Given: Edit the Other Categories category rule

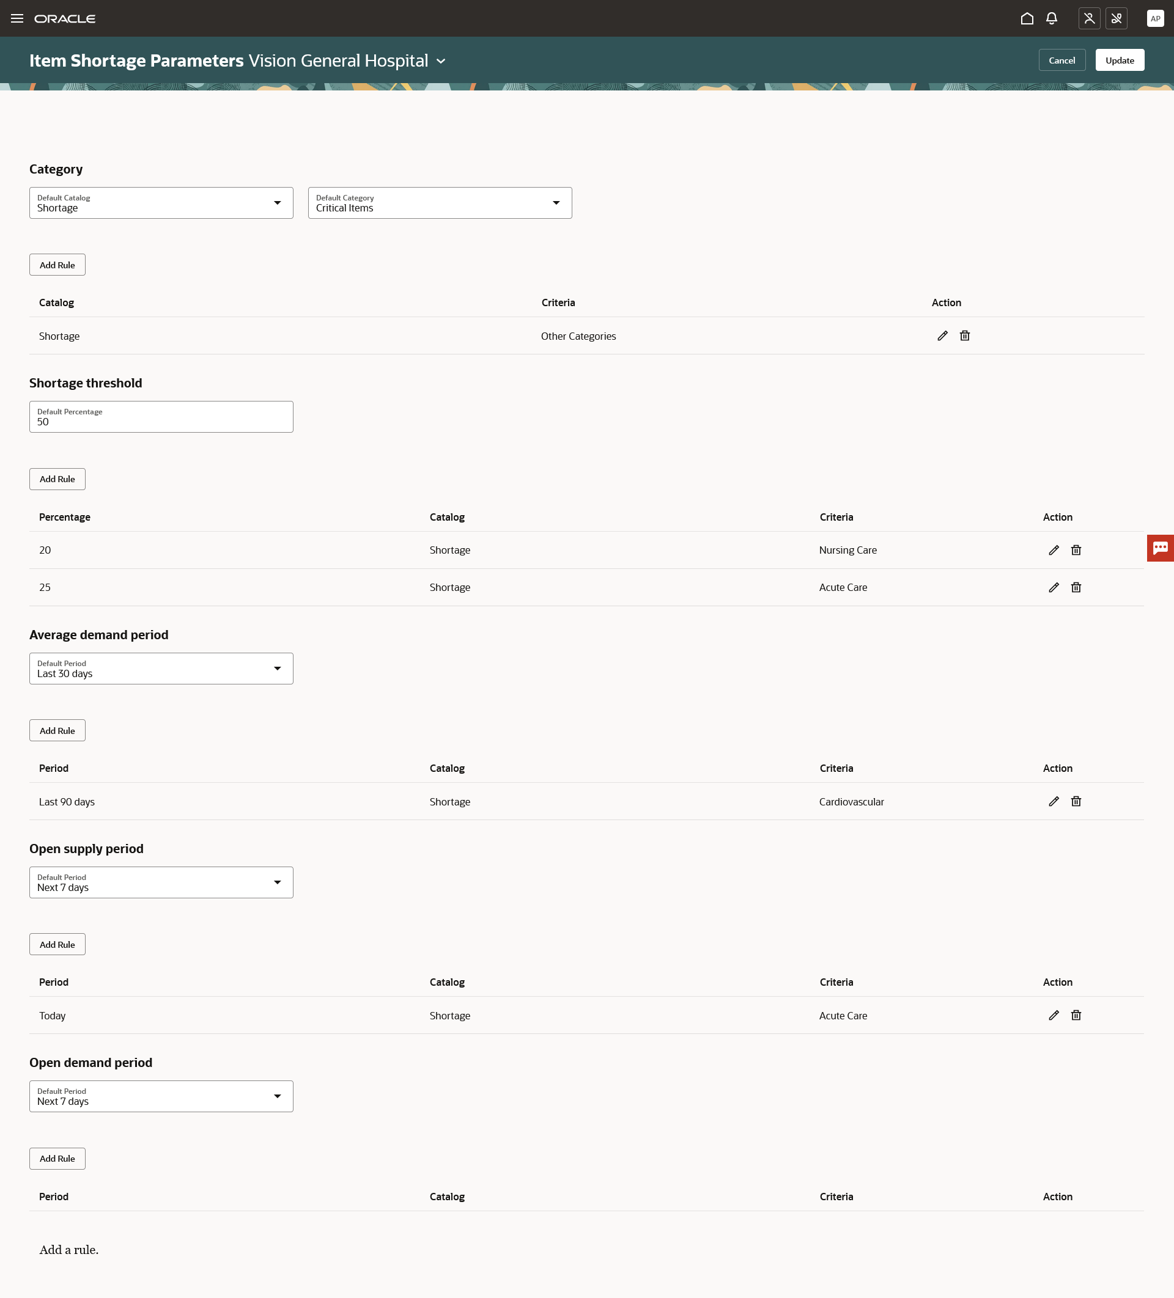Looking at the screenshot, I should (943, 335).
